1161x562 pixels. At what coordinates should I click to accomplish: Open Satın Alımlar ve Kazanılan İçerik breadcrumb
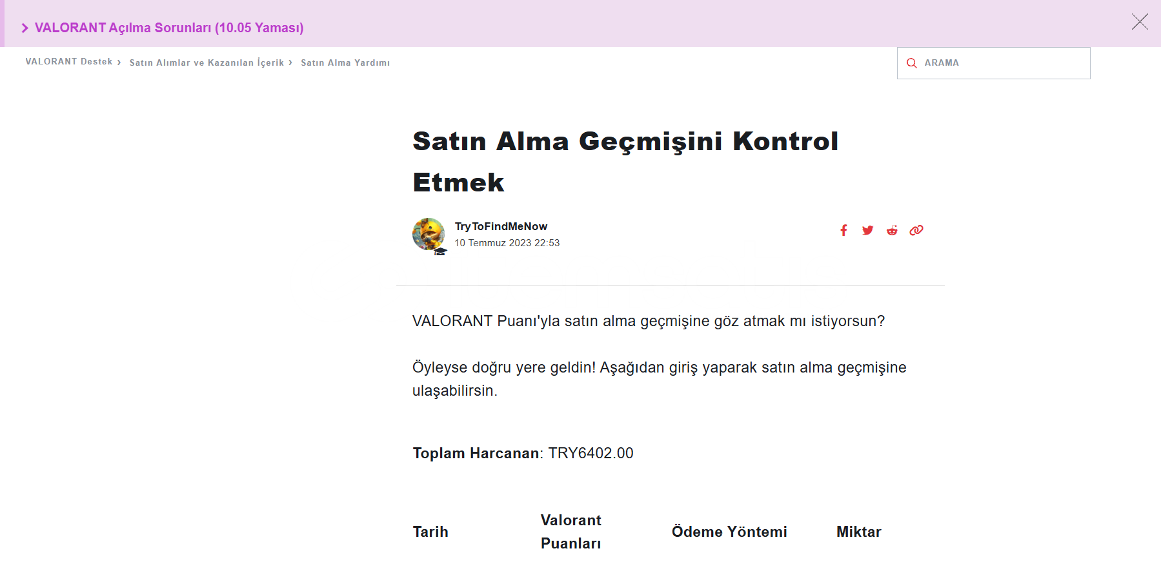[207, 63]
